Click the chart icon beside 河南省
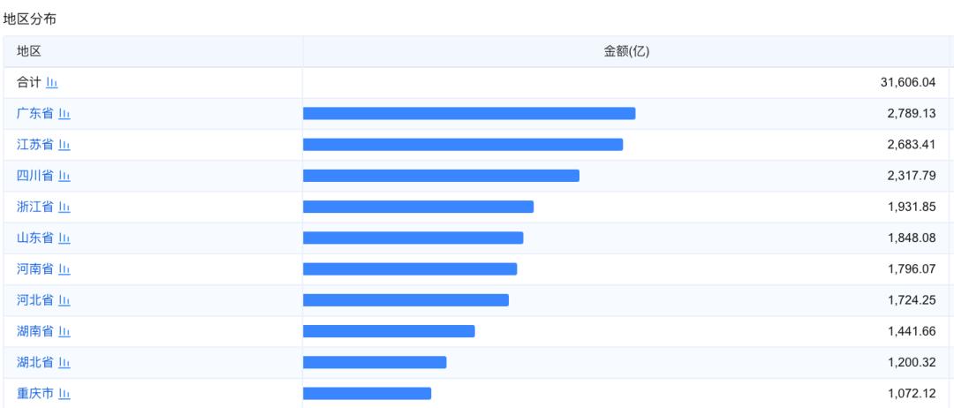 64,269
